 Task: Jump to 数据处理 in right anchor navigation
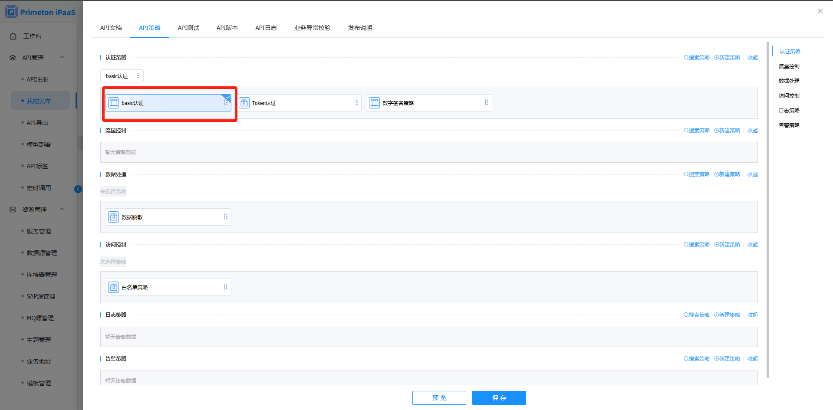pyautogui.click(x=789, y=81)
